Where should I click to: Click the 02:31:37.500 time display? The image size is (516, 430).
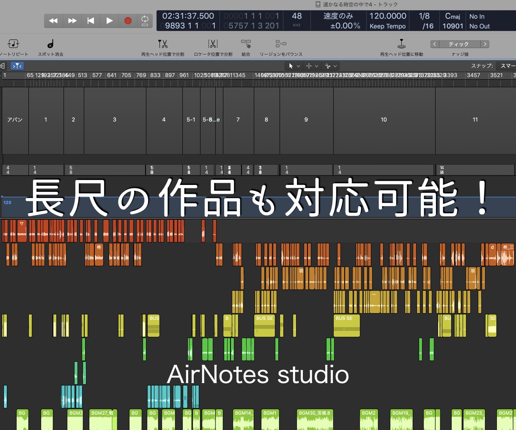click(188, 16)
